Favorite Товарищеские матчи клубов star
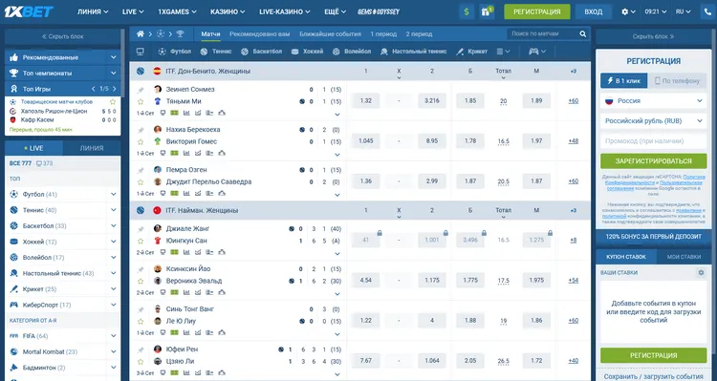 coord(113,102)
